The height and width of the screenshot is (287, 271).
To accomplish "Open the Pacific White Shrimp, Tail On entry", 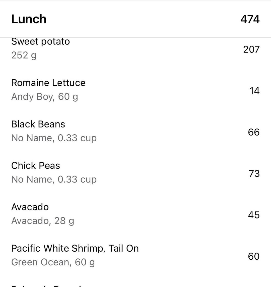I will (x=75, y=248).
